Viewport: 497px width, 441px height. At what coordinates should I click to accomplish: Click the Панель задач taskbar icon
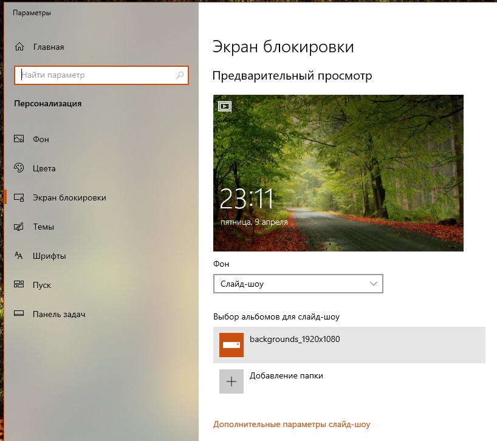click(19, 314)
